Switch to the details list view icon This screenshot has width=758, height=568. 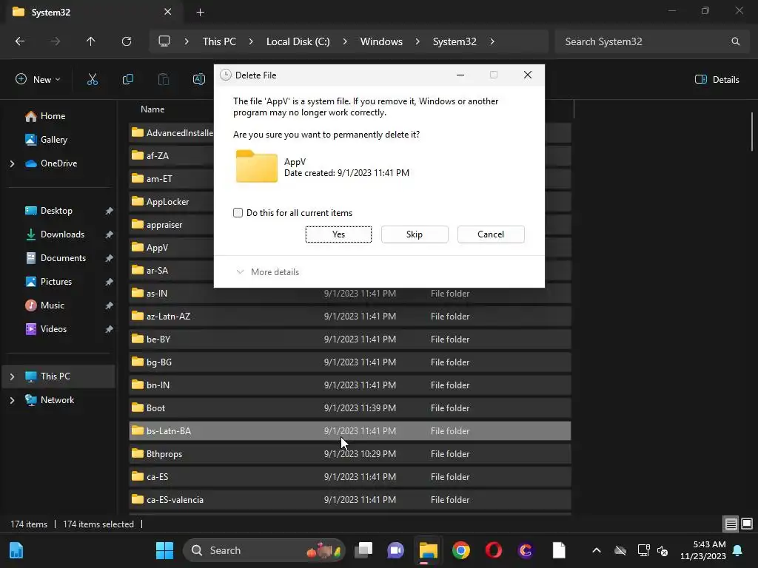731,524
